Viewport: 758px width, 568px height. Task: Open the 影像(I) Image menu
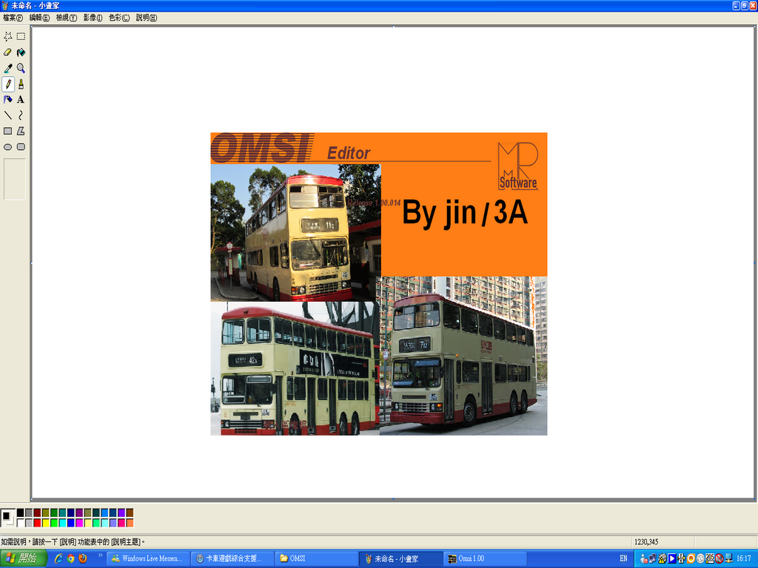click(93, 18)
